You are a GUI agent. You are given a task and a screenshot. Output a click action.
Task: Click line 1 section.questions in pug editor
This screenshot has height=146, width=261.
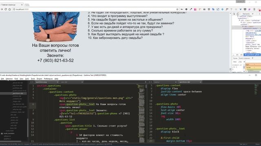pyautogui.click(x=49, y=86)
